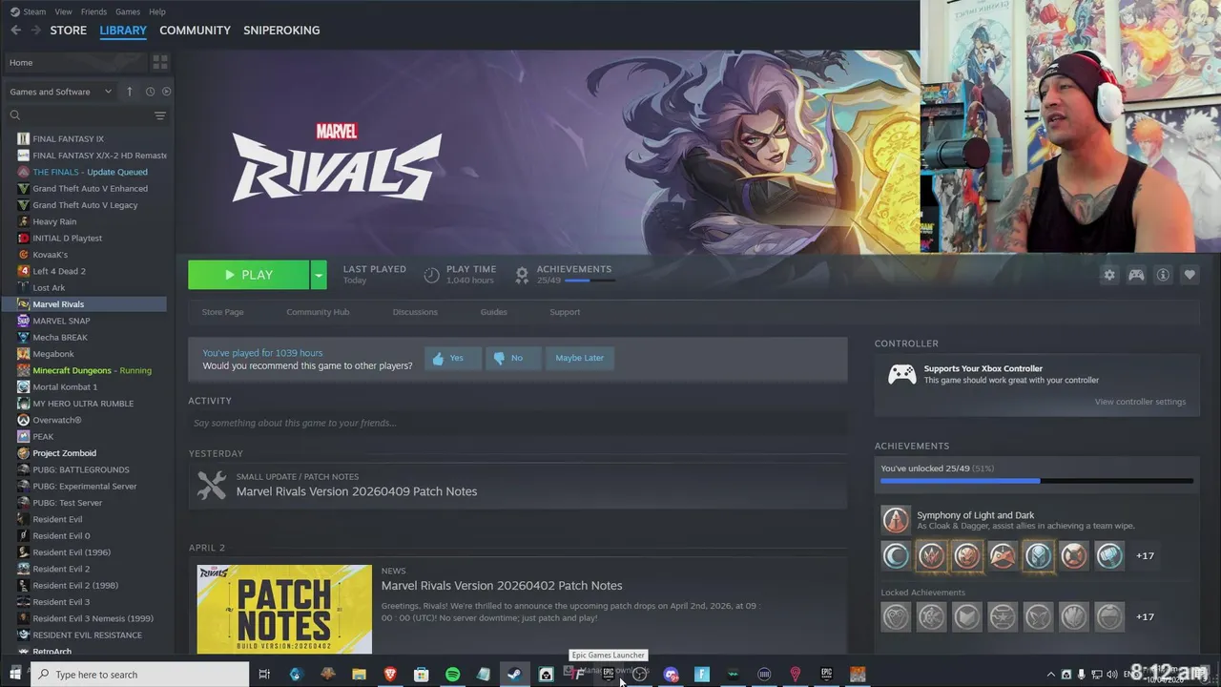Open Brave browser from the taskbar
1221x687 pixels.
pos(389,675)
